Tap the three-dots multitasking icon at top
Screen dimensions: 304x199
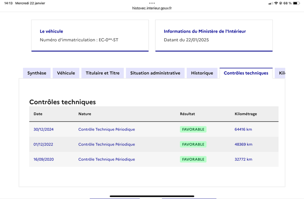152,3
